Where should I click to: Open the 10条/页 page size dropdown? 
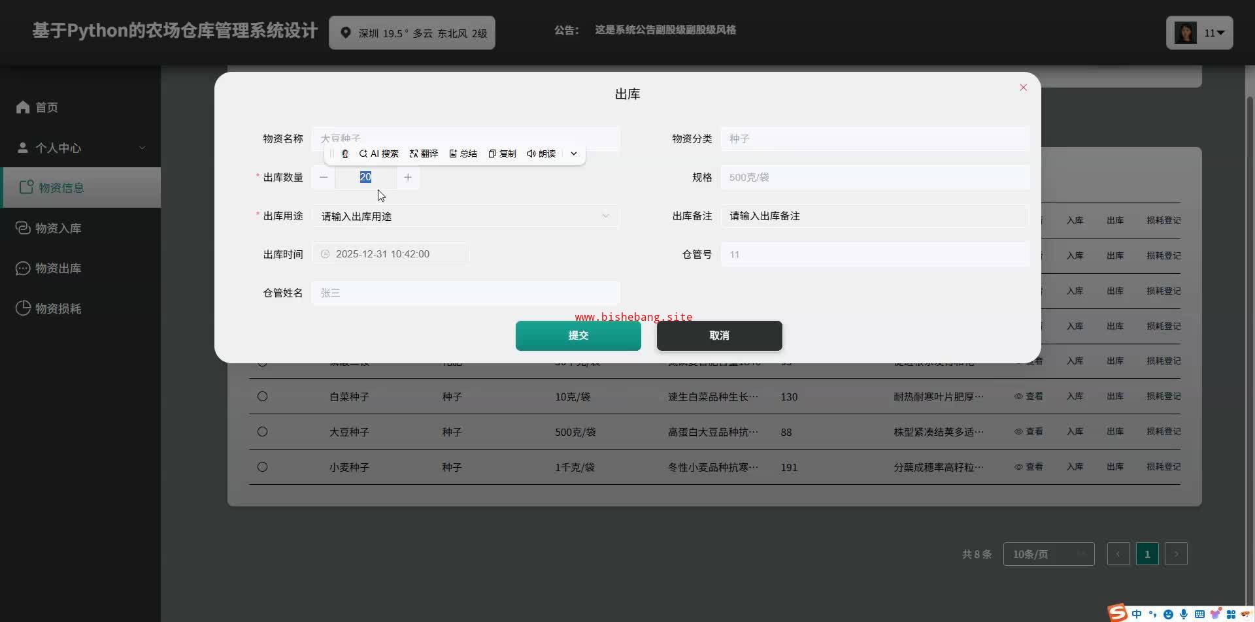[x=1048, y=554]
